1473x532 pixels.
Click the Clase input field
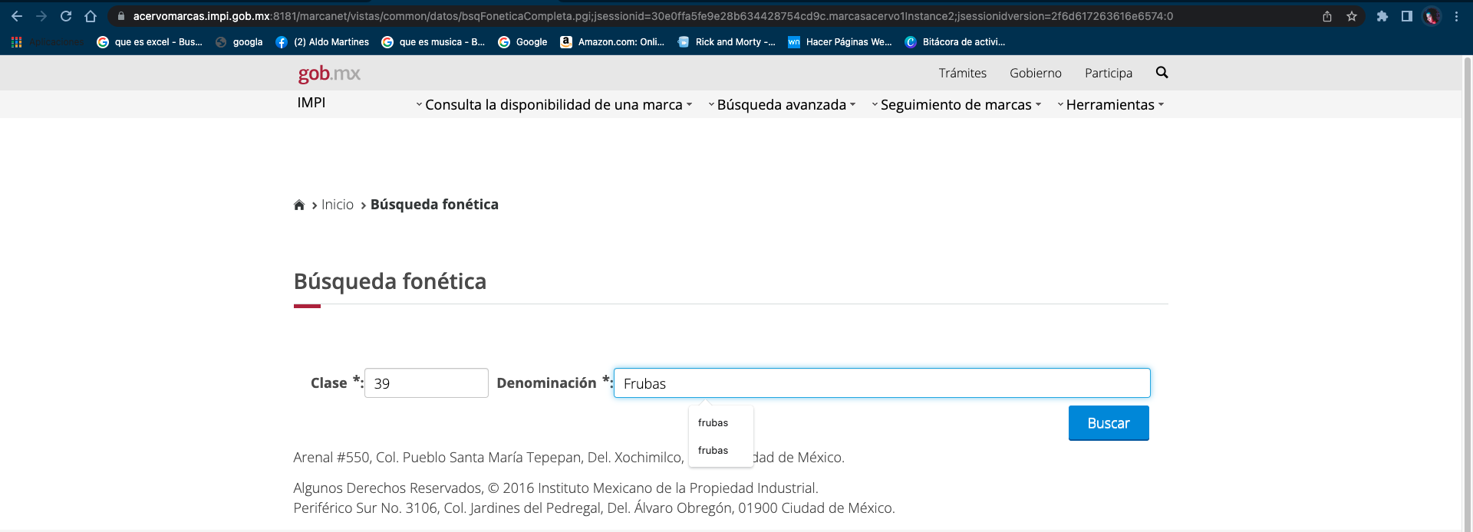point(426,383)
